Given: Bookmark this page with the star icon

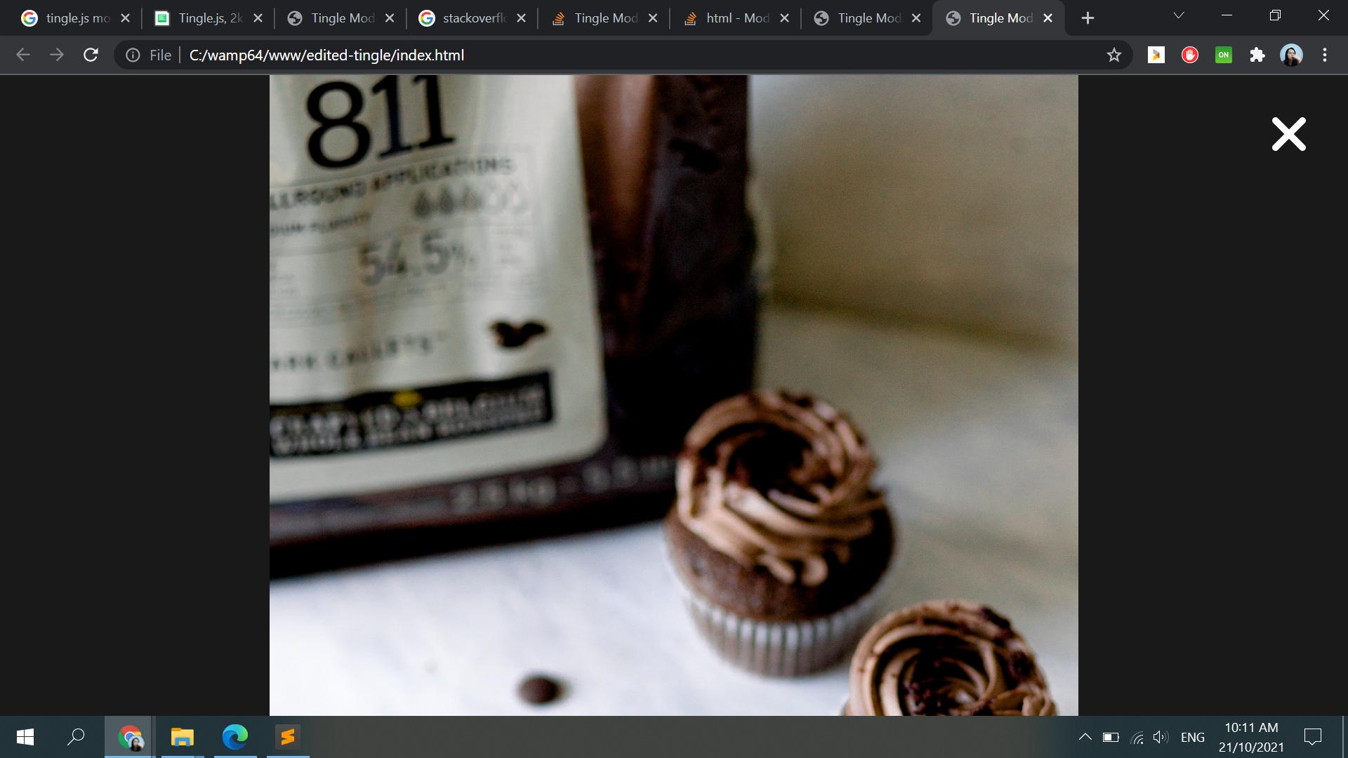Looking at the screenshot, I should click(x=1114, y=55).
